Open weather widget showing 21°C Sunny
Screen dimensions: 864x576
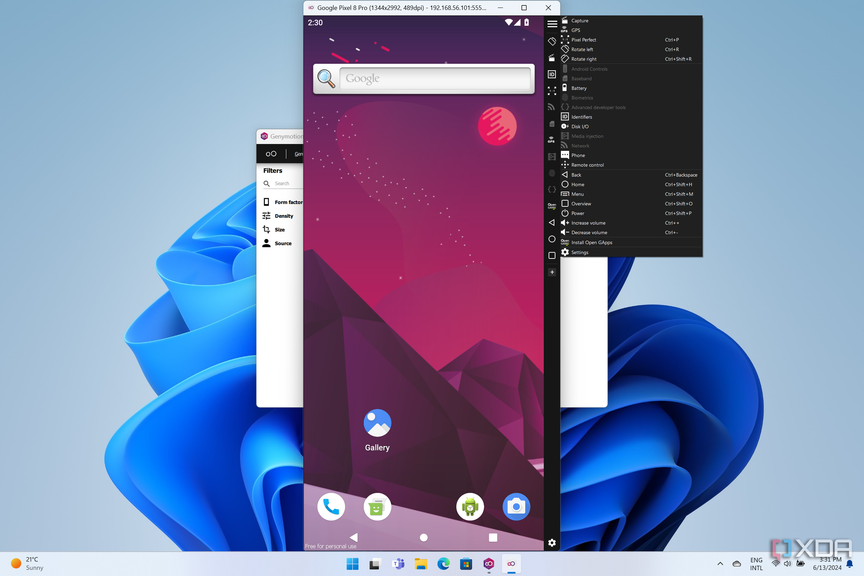coord(27,564)
